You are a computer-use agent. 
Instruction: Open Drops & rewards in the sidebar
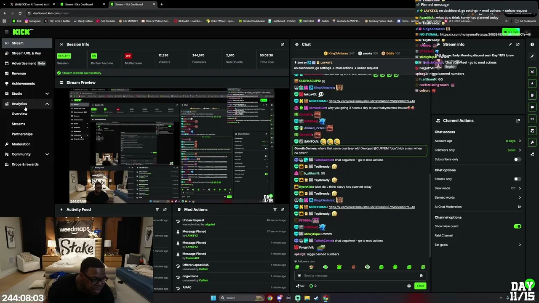point(26,164)
